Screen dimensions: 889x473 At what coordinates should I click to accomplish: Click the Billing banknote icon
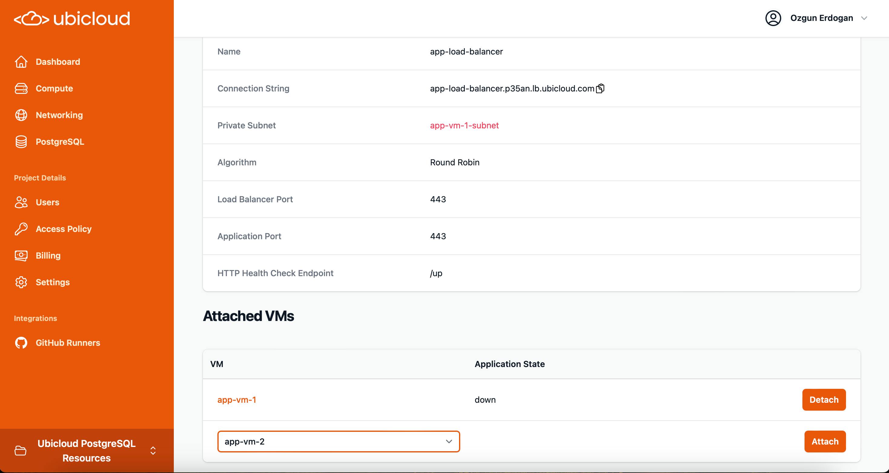21,256
